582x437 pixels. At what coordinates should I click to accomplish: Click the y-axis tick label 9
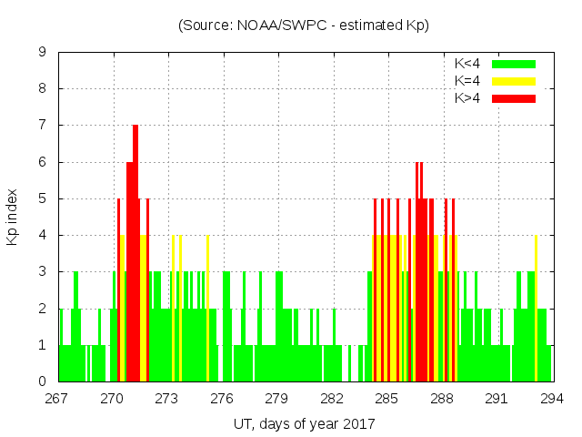click(x=43, y=53)
